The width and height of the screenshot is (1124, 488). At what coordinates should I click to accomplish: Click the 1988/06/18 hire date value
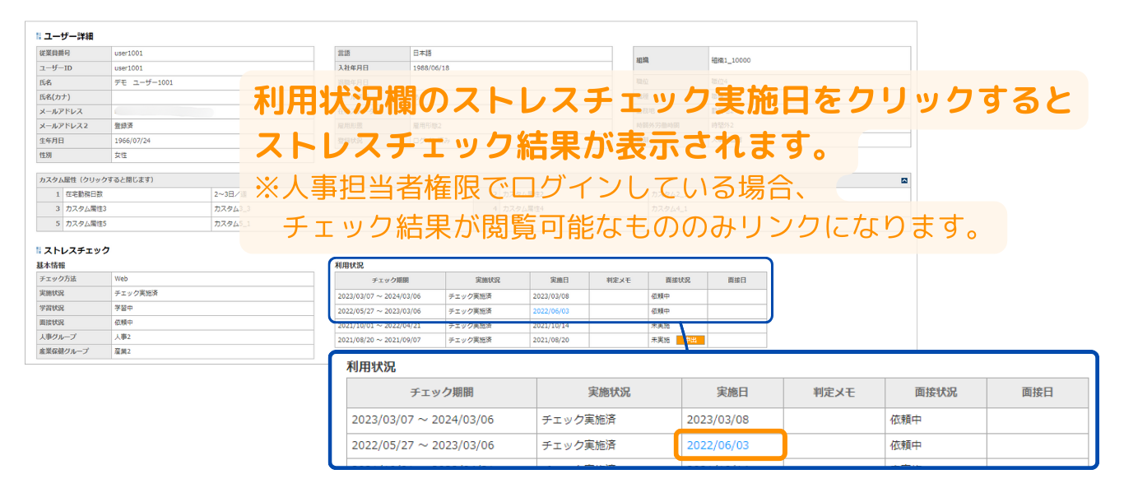[430, 67]
